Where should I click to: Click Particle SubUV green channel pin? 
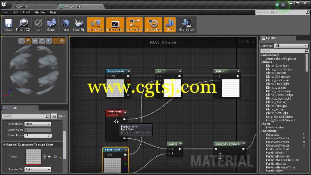(x=125, y=164)
